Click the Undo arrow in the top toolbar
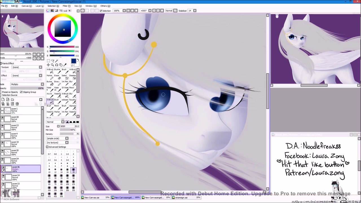361x203 pixels. pyautogui.click(x=83, y=11)
